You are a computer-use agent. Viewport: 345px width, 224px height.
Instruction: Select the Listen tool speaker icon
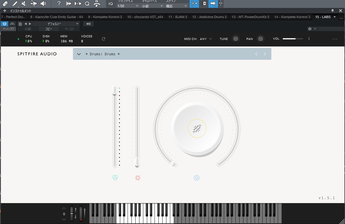click(43, 4)
